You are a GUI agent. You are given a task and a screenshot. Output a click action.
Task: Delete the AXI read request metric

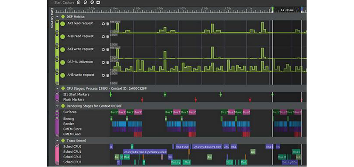pyautogui.click(x=107, y=23)
